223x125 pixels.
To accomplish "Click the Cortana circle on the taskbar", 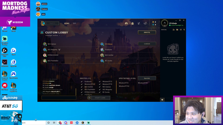I will 48,123.
